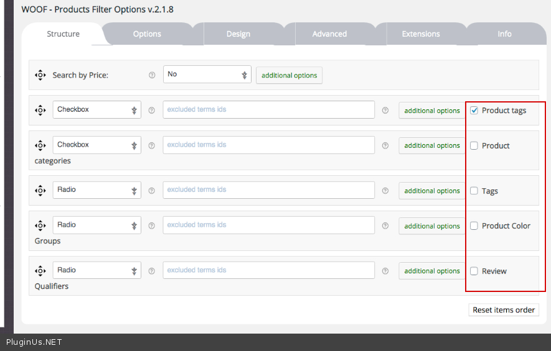The height and width of the screenshot is (351, 551).
Task: Click the Reset items order button
Action: click(504, 310)
